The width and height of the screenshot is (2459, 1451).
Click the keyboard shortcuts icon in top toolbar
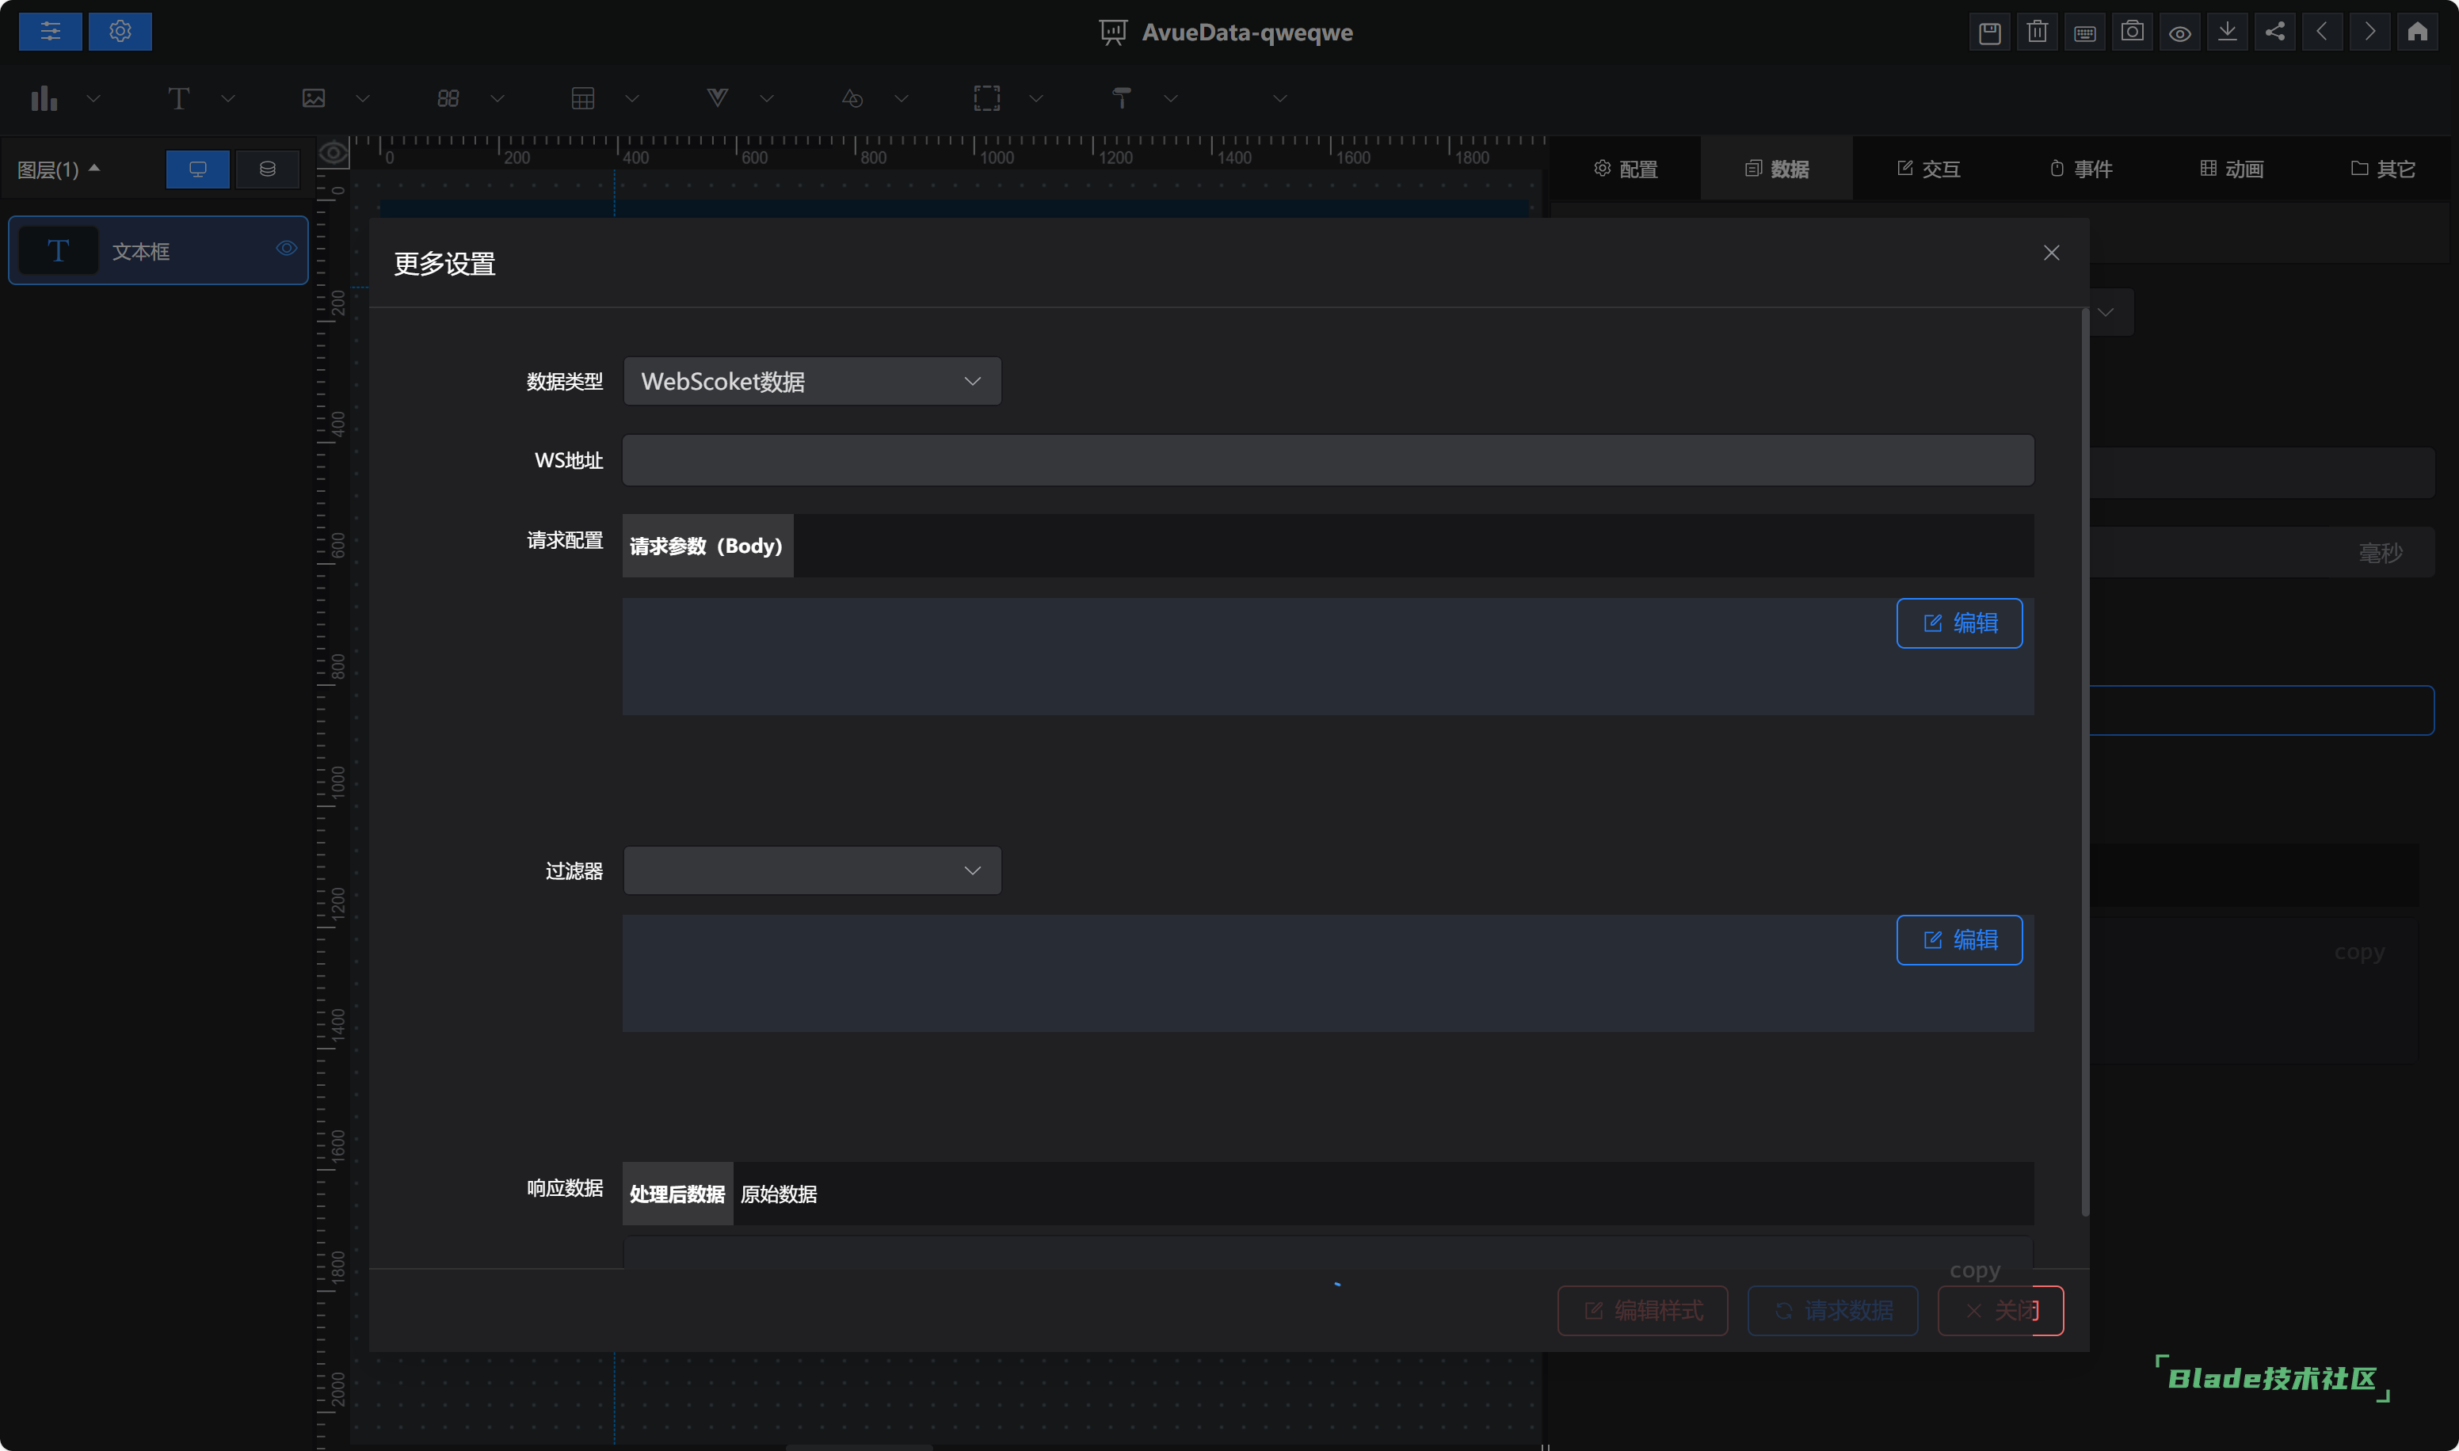tap(2084, 32)
